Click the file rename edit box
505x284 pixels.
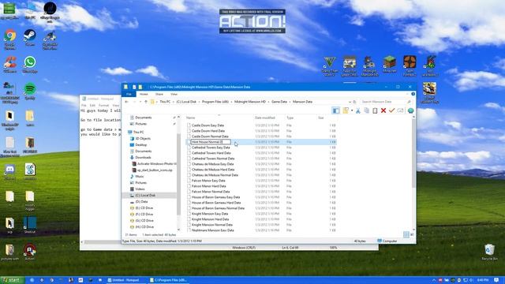click(x=211, y=142)
